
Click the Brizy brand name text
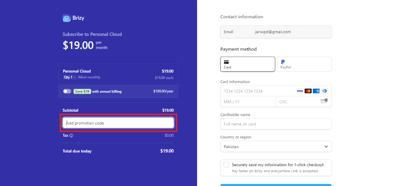point(78,18)
